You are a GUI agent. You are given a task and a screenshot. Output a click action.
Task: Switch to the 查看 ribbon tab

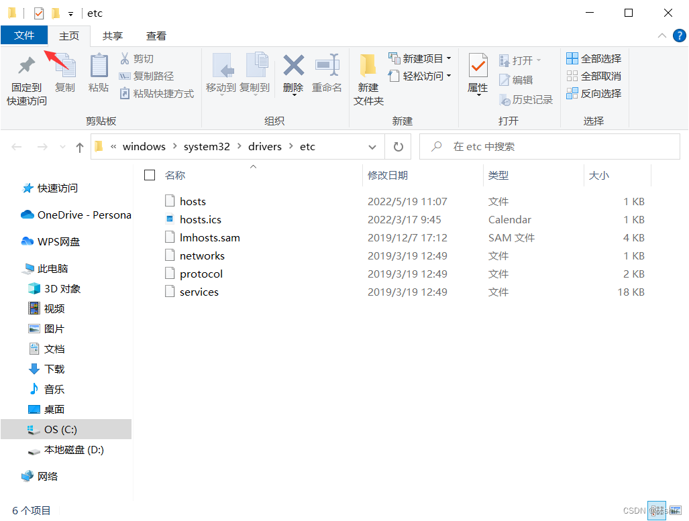point(156,36)
